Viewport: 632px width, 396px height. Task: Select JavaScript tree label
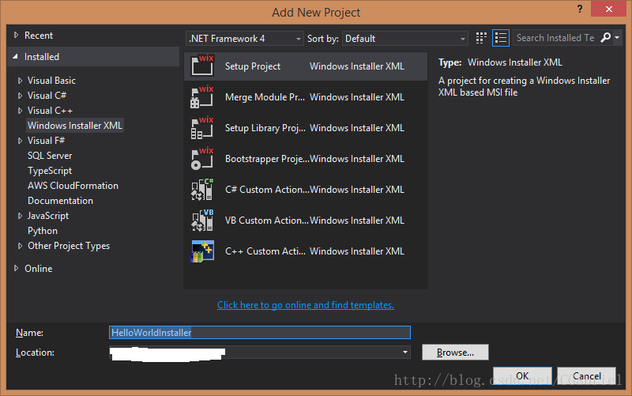pos(48,216)
